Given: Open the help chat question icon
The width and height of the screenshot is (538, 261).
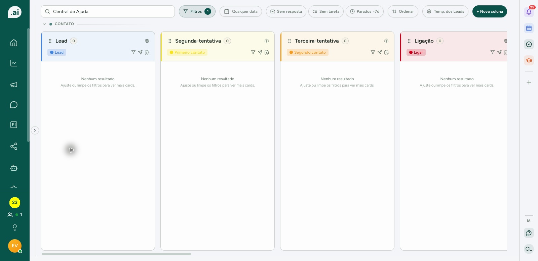Looking at the screenshot, I should [x=529, y=233].
